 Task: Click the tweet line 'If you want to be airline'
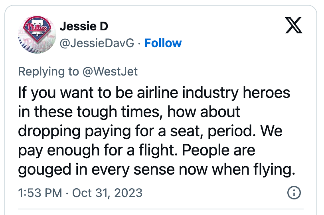pos(98,93)
